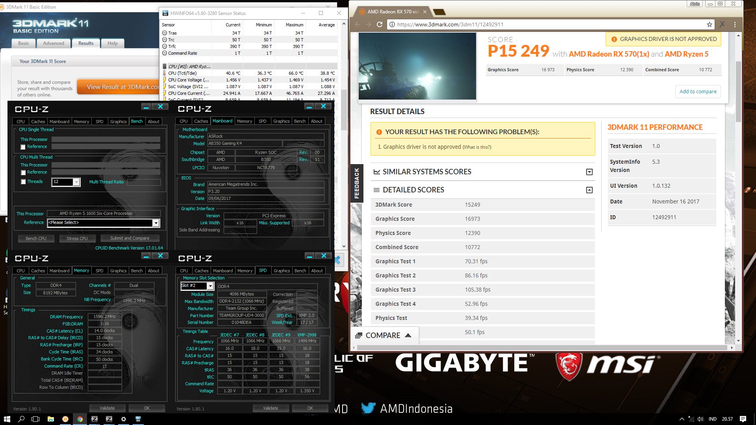Screen dimensions: 756x425
Task: Minimize the CPU-Z Mainboard window
Action: [309, 107]
